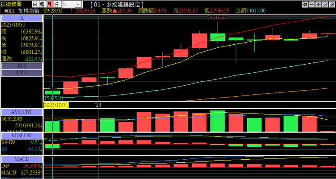Click the day low 22996.50
The height and width of the screenshot is (179, 336).
coord(219,11)
